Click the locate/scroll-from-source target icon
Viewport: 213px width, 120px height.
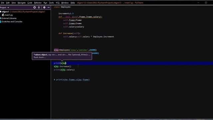tap(35, 7)
